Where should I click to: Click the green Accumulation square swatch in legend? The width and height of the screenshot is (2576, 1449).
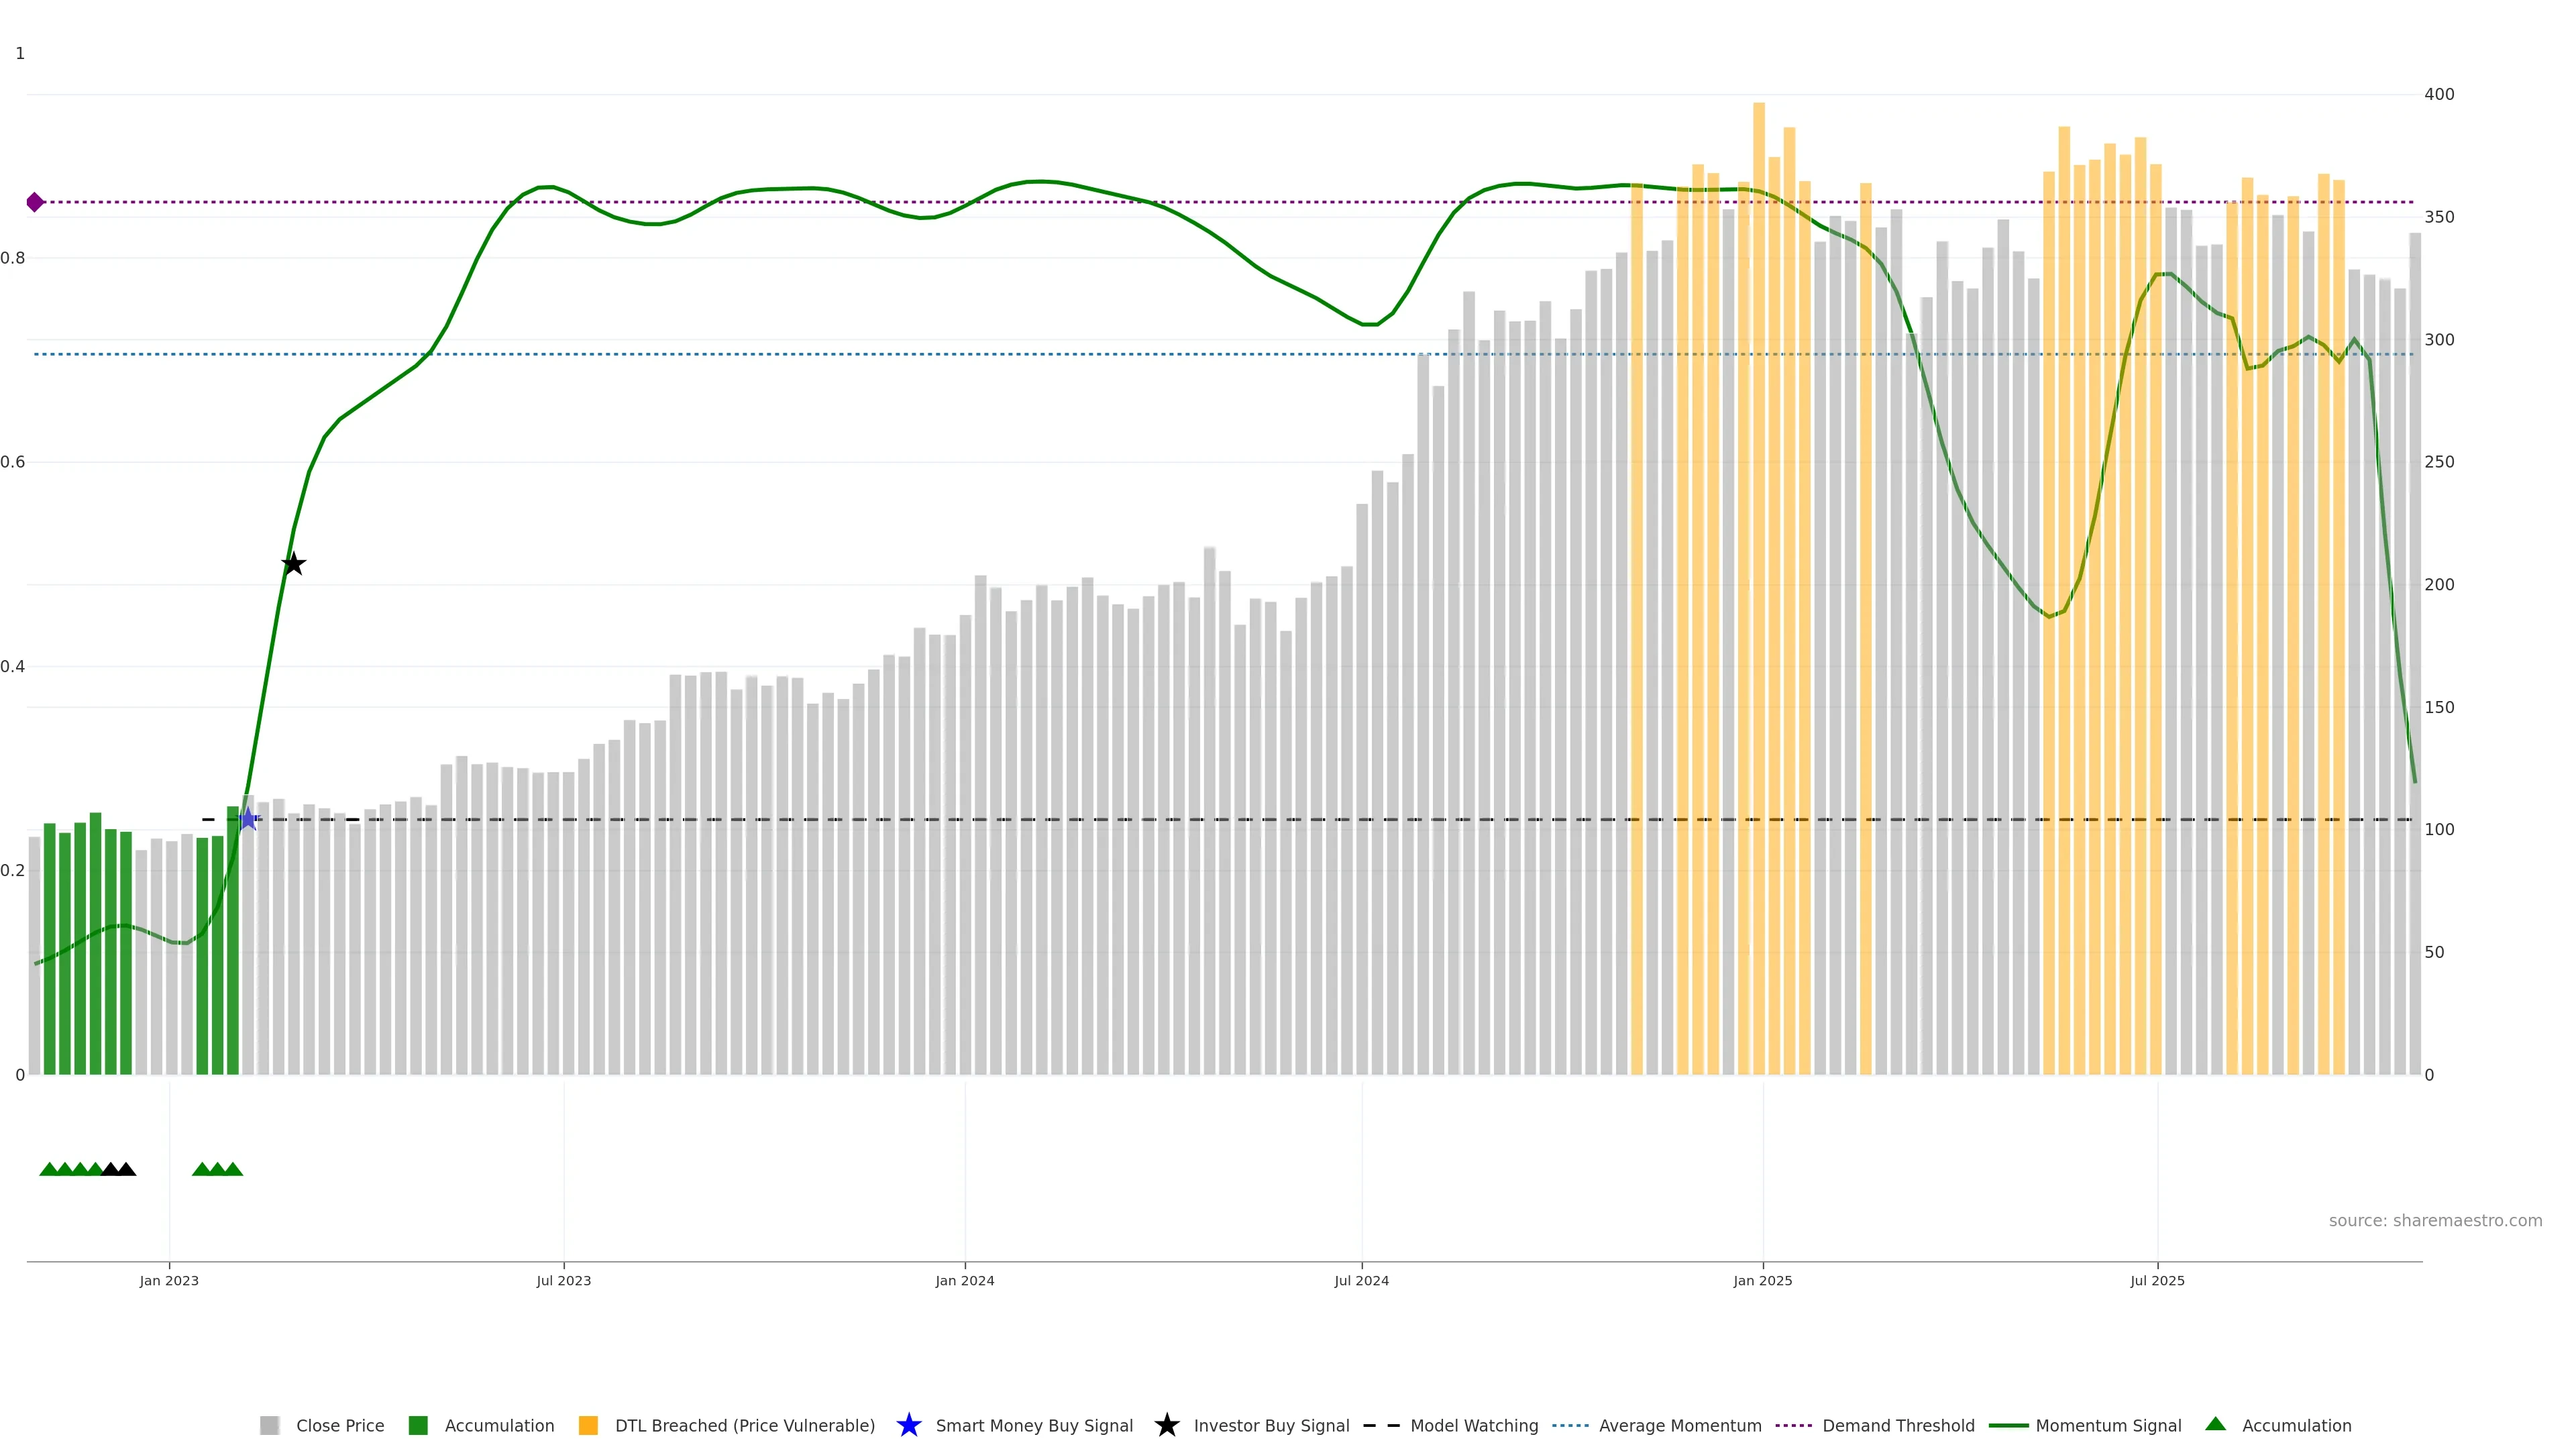click(418, 1426)
